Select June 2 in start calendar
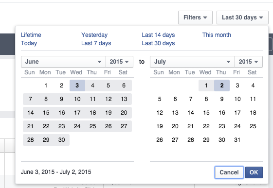Screen dimensions: 273x188 (x=61, y=85)
